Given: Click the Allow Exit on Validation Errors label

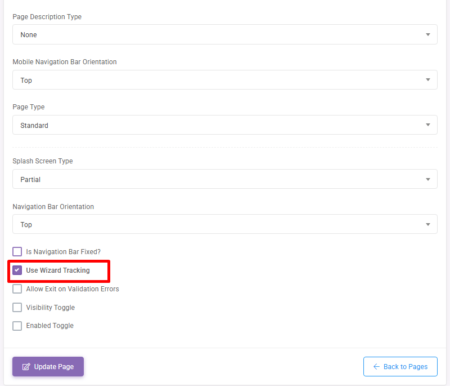Looking at the screenshot, I should [x=73, y=289].
